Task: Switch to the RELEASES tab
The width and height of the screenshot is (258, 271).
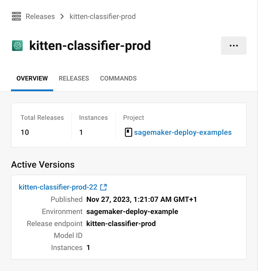Action: tap(74, 78)
